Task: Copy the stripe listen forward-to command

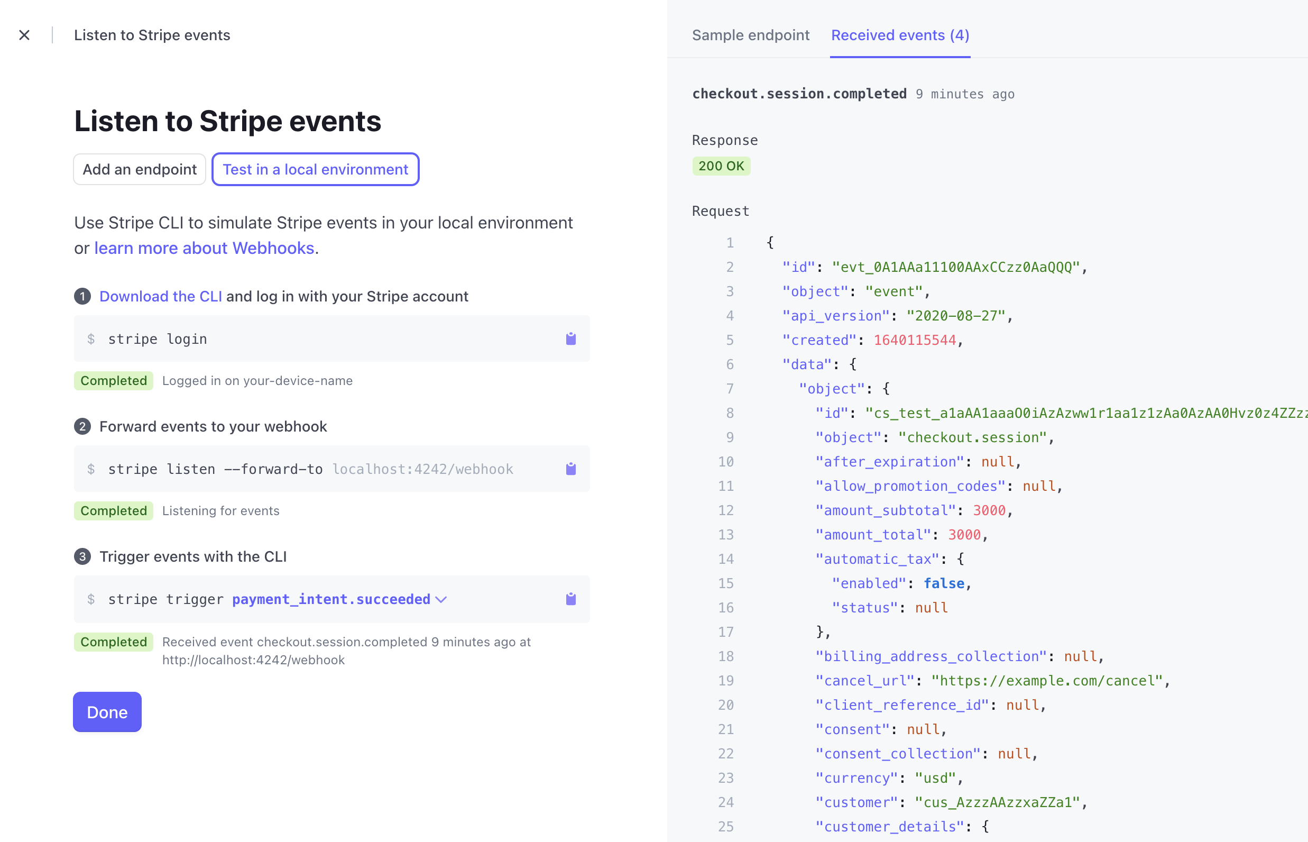Action: point(570,469)
